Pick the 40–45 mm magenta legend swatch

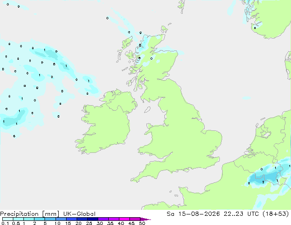[x=124, y=219]
